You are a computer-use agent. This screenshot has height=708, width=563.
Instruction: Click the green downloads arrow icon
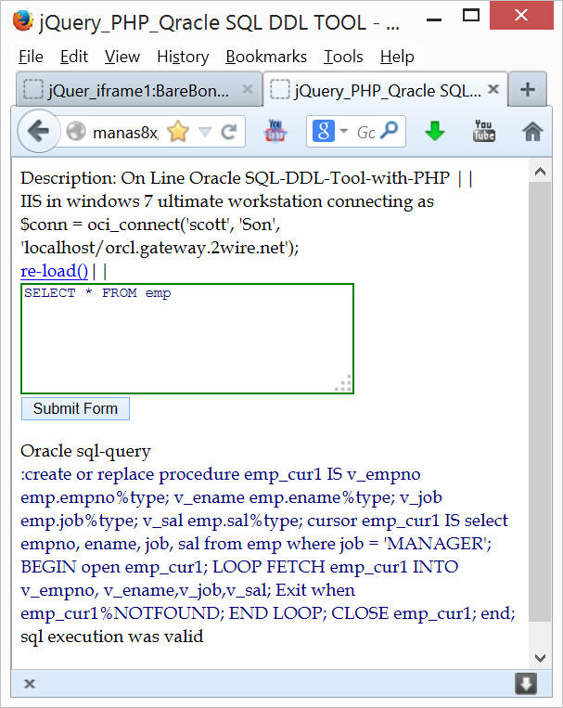tap(434, 132)
